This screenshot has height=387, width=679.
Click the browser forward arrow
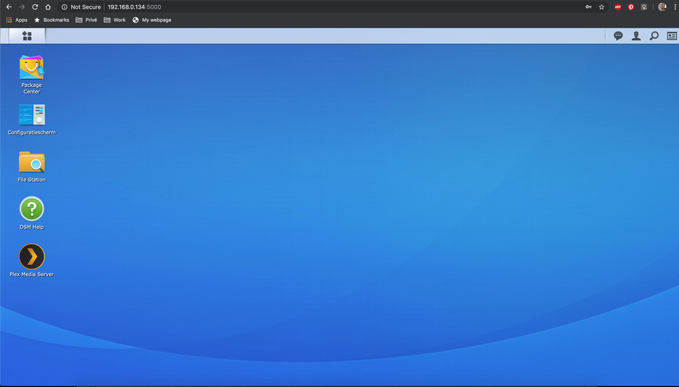tap(22, 7)
